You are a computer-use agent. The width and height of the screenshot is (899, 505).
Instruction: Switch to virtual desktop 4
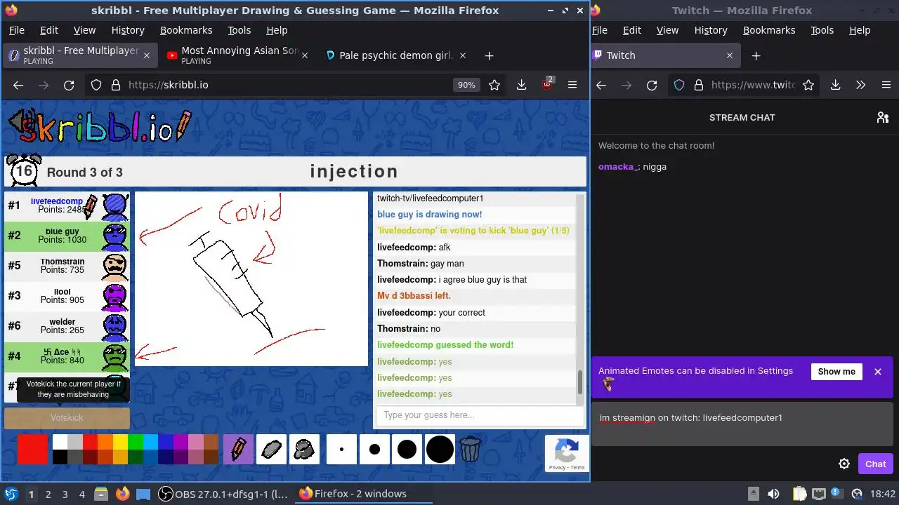pyautogui.click(x=81, y=494)
